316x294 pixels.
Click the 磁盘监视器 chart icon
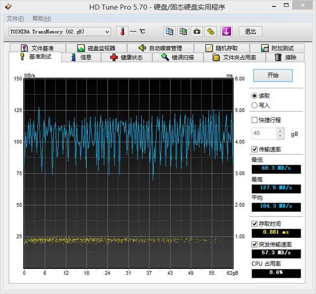click(x=81, y=48)
